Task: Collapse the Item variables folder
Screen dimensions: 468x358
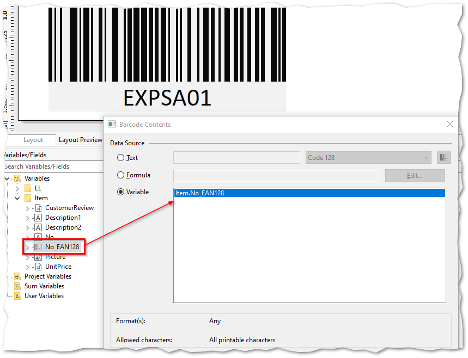Action: point(17,197)
